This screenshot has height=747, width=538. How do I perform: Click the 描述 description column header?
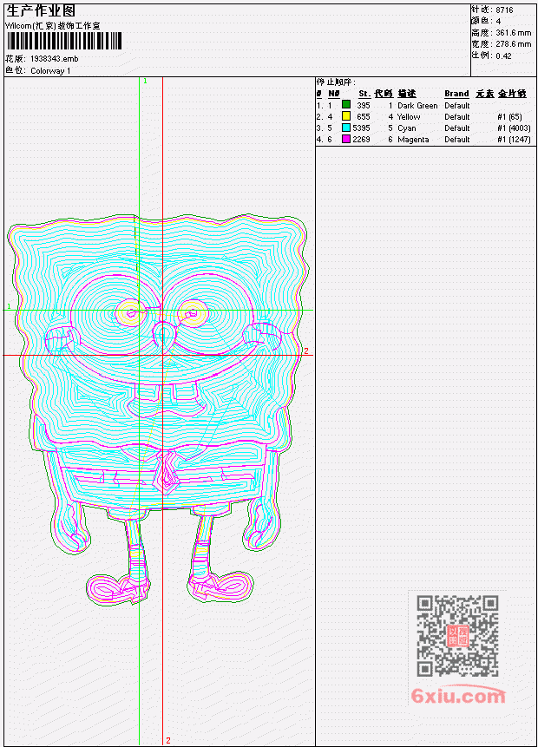coord(407,94)
